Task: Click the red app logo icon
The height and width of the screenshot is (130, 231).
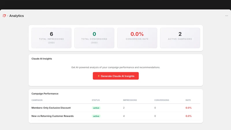Action: point(4,16)
